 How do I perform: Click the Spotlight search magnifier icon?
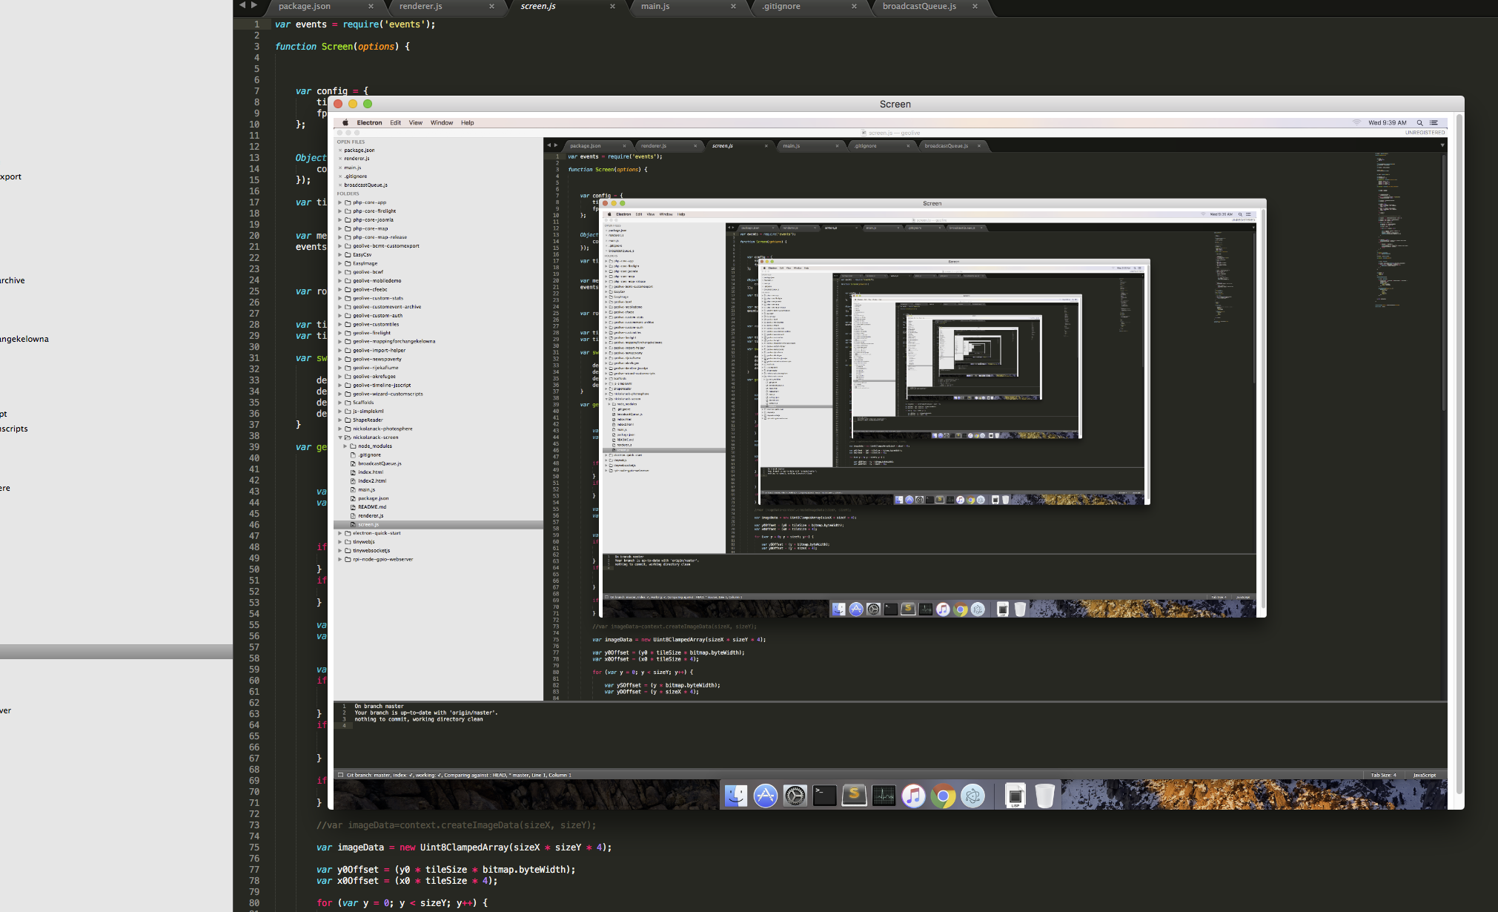[x=1419, y=123]
